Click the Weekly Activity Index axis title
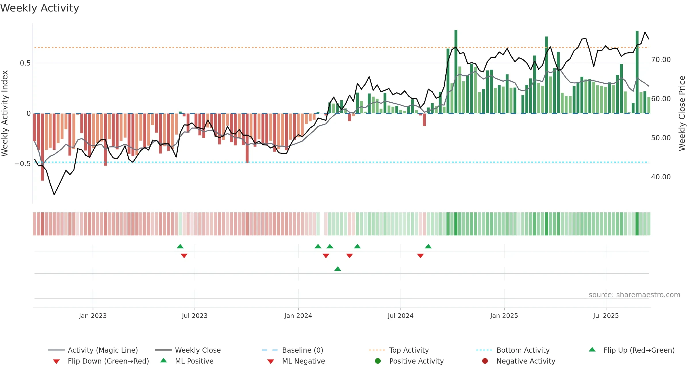Image resolution: width=690 pixels, height=388 pixels. [5, 113]
